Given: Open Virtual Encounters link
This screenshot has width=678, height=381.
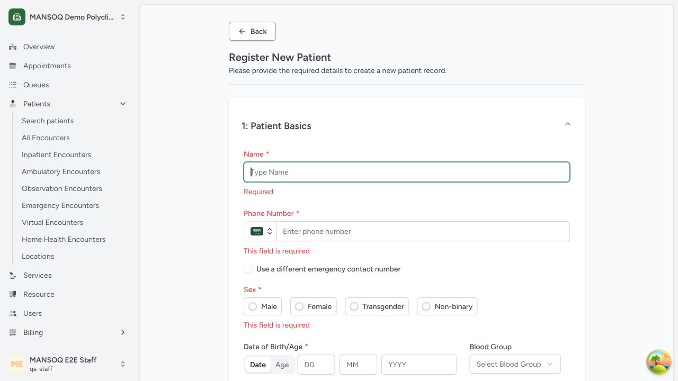Looking at the screenshot, I should [52, 222].
